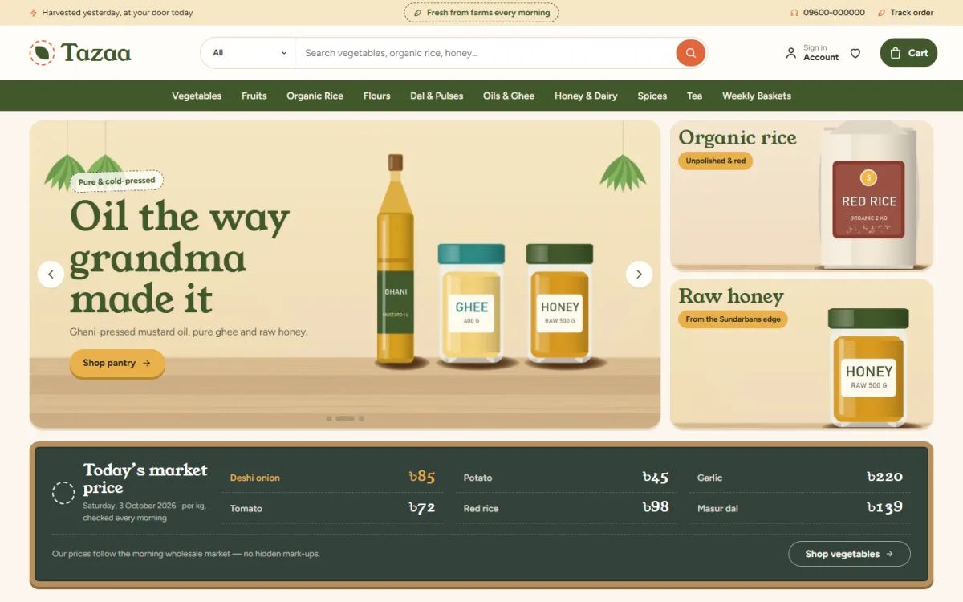Open the Honey & Dairy menu
This screenshot has height=602, width=963.
586,96
